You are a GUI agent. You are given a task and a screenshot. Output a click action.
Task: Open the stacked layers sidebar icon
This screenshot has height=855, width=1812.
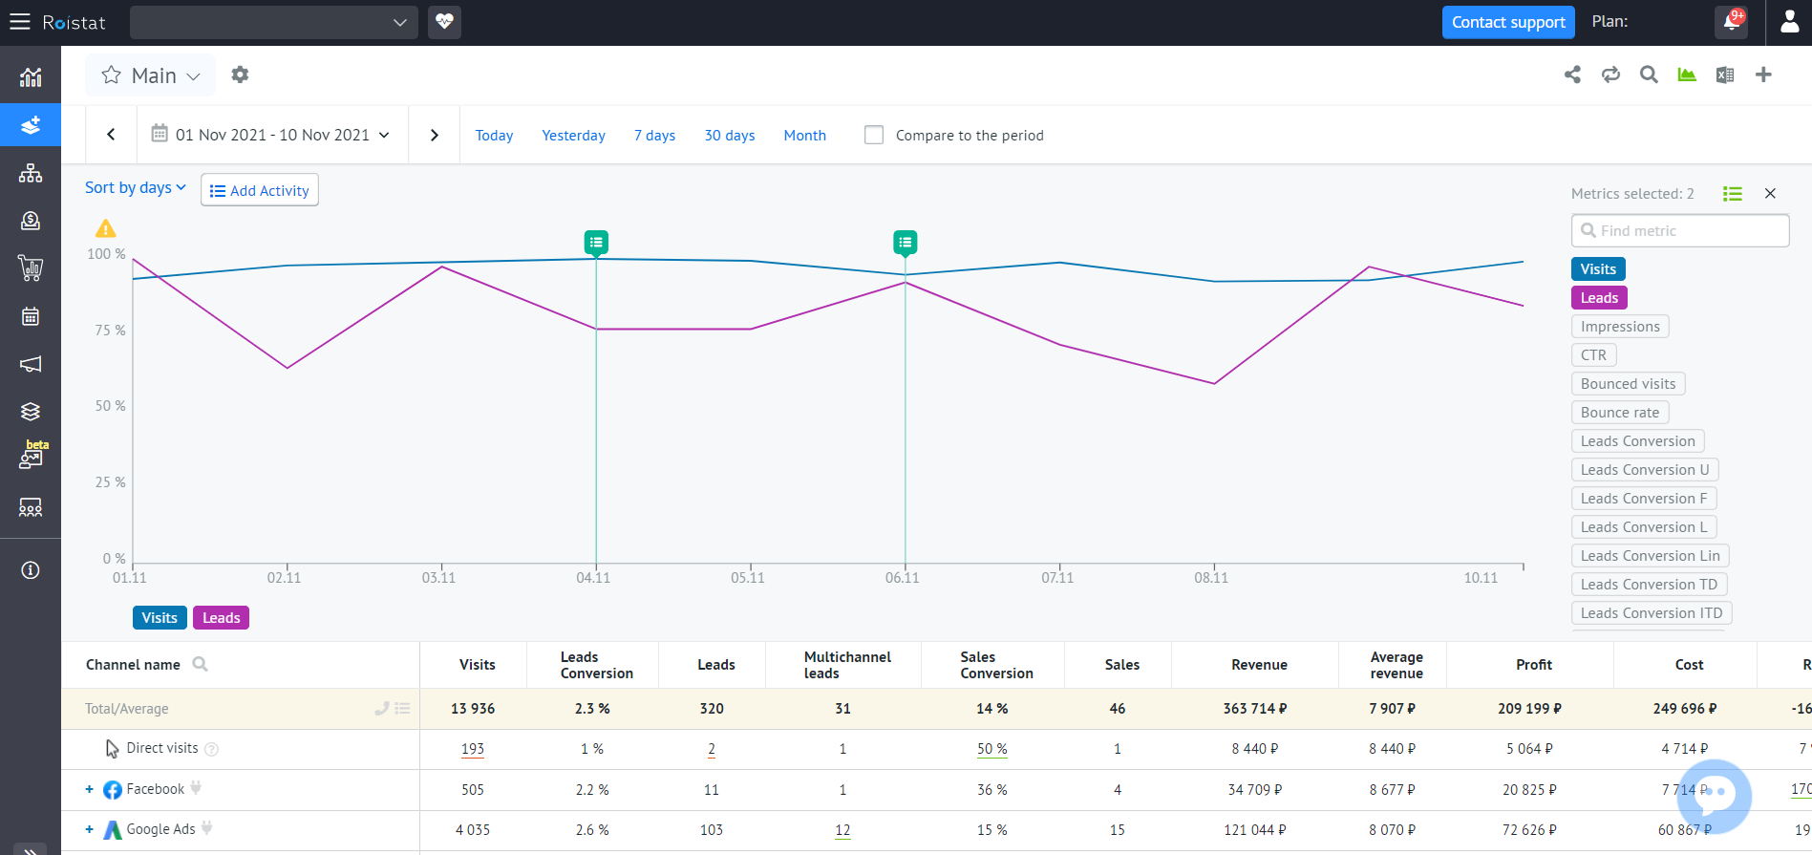tap(31, 412)
